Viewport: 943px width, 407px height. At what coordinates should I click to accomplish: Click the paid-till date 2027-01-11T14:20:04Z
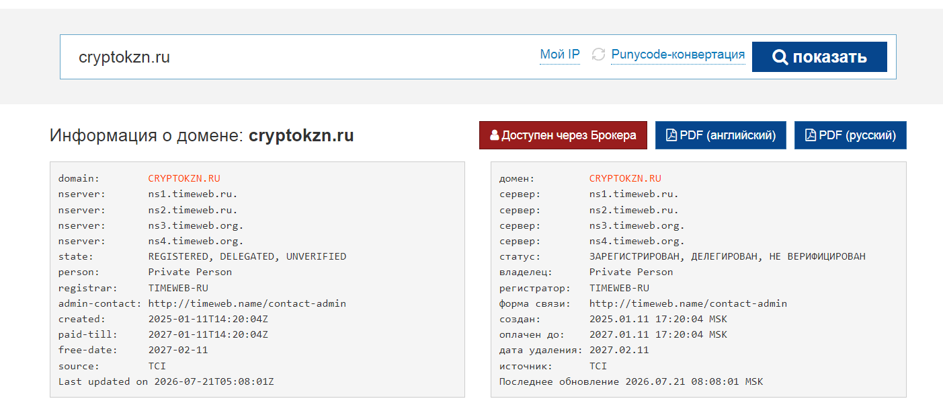click(208, 334)
